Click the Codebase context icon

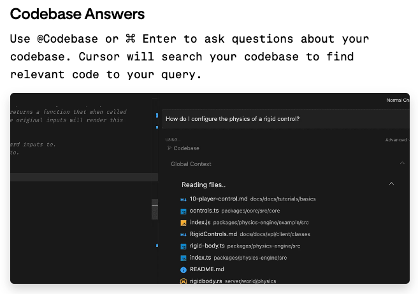(169, 148)
